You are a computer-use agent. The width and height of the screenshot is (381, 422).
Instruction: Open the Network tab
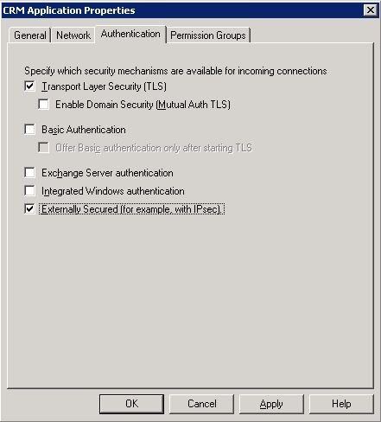(x=73, y=35)
